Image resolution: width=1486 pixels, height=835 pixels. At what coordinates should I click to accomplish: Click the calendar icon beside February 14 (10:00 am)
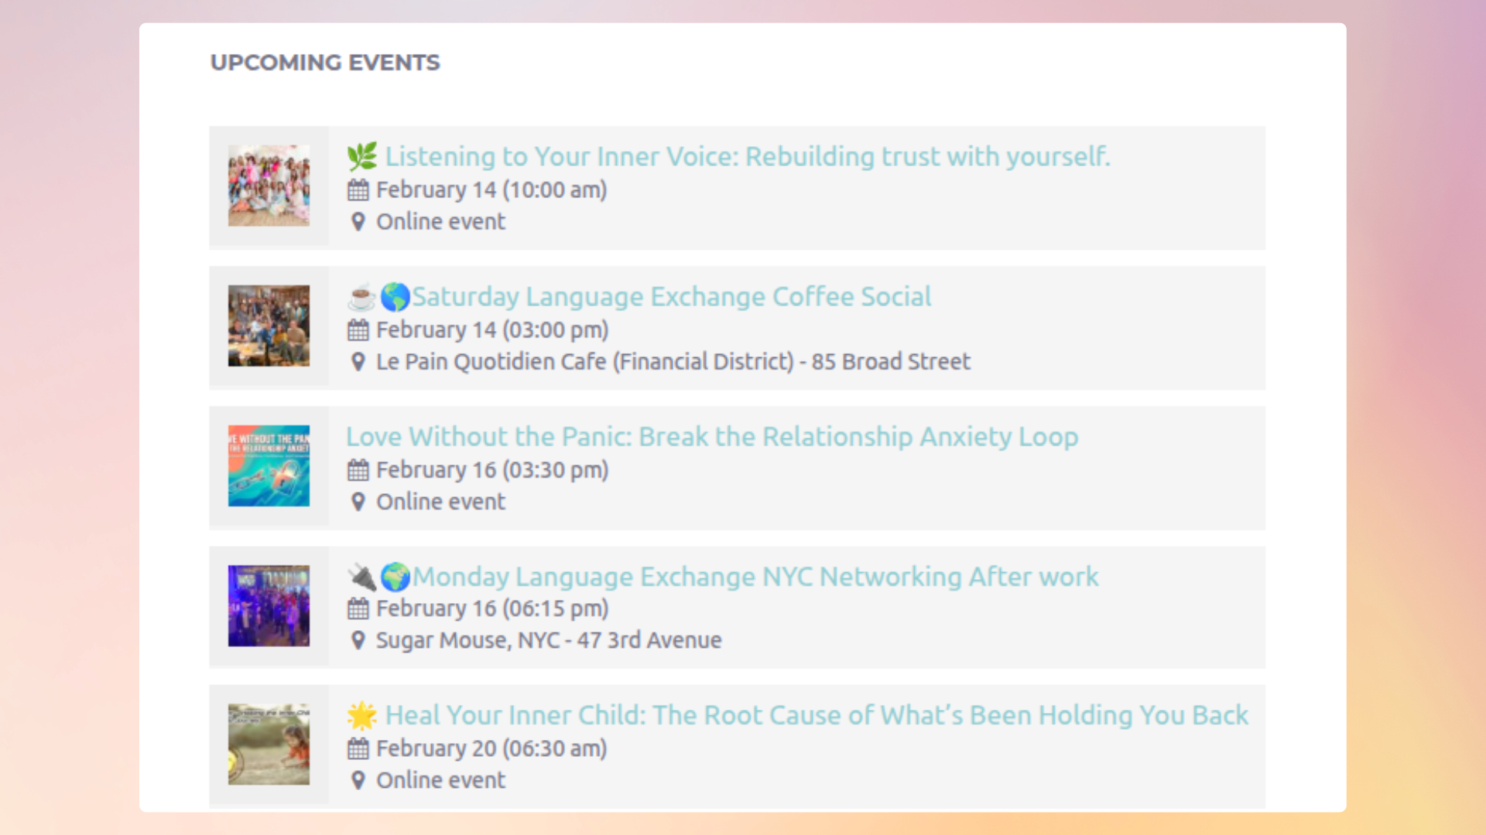(358, 190)
